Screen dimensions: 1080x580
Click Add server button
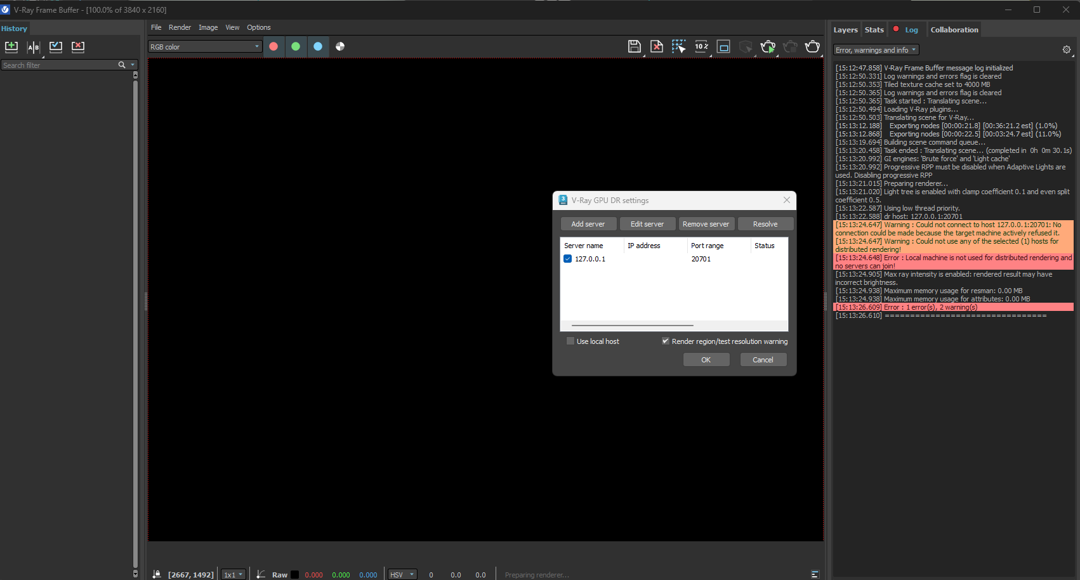tap(588, 224)
